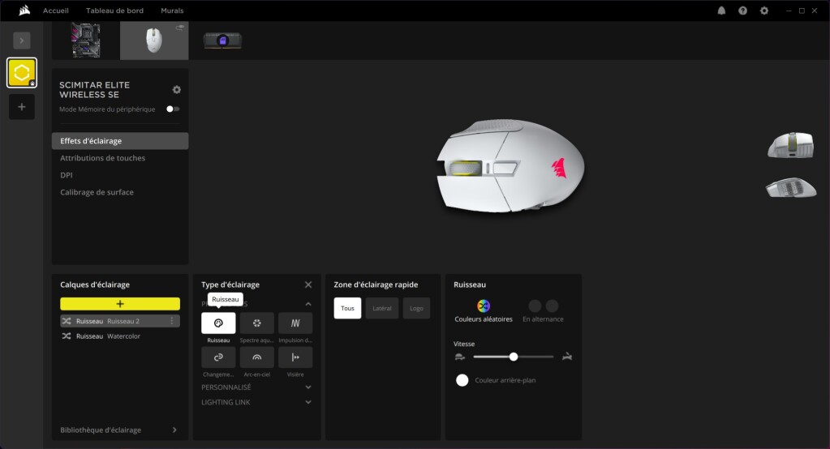The image size is (830, 449).
Task: Switch to the front view mouse thumbnail
Action: tap(791, 145)
